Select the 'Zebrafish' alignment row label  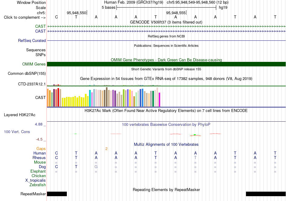[38, 185]
